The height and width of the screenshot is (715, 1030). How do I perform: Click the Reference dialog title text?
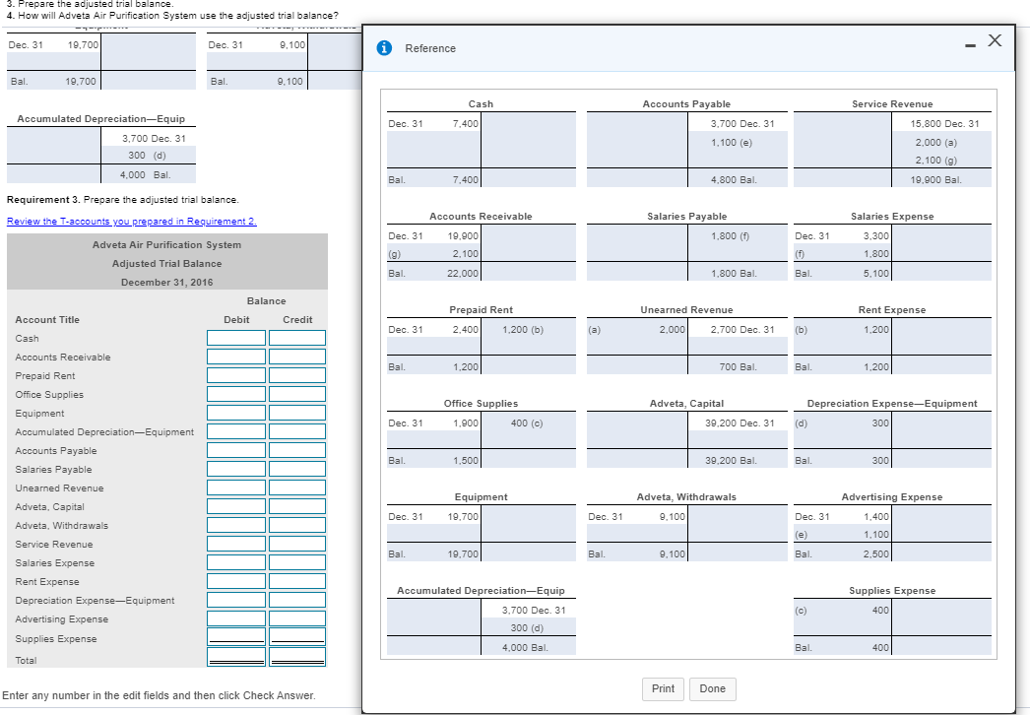pyautogui.click(x=430, y=48)
